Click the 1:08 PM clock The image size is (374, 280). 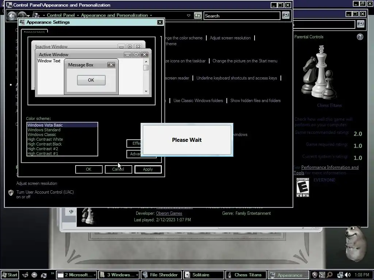click(362, 275)
